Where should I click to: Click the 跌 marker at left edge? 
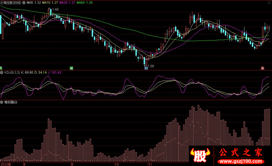(x=1, y=68)
